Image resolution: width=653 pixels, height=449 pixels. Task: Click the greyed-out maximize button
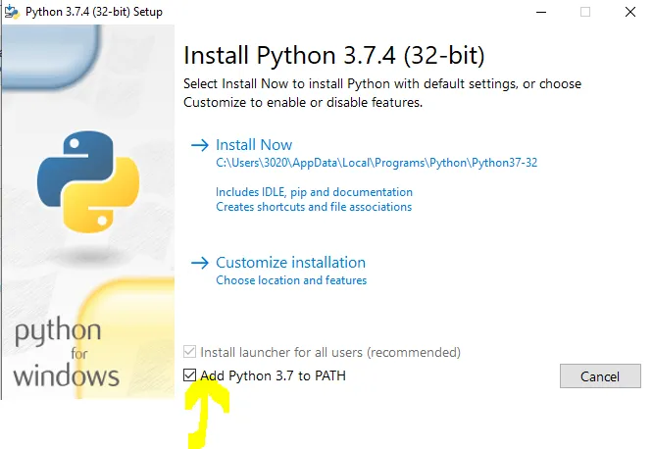tap(585, 12)
